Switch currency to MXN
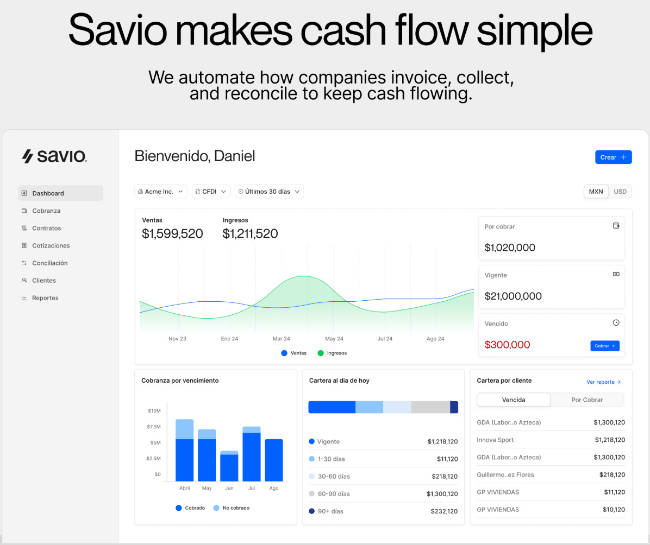650x545 pixels. coord(596,191)
